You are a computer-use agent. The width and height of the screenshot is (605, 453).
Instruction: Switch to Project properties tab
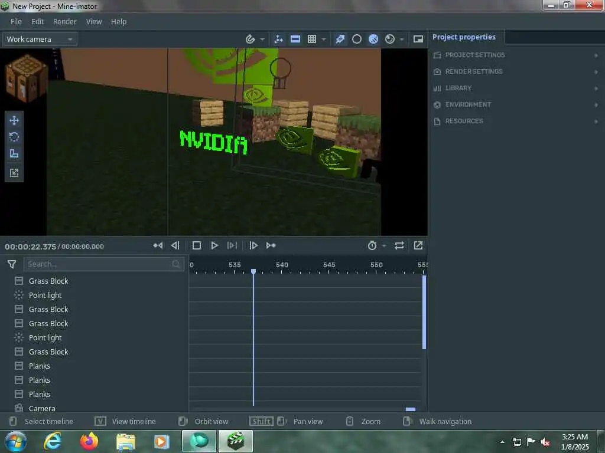coord(464,37)
